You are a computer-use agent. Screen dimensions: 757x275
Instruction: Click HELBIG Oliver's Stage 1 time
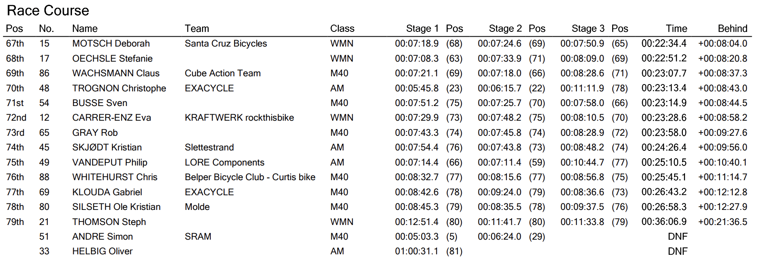416,251
